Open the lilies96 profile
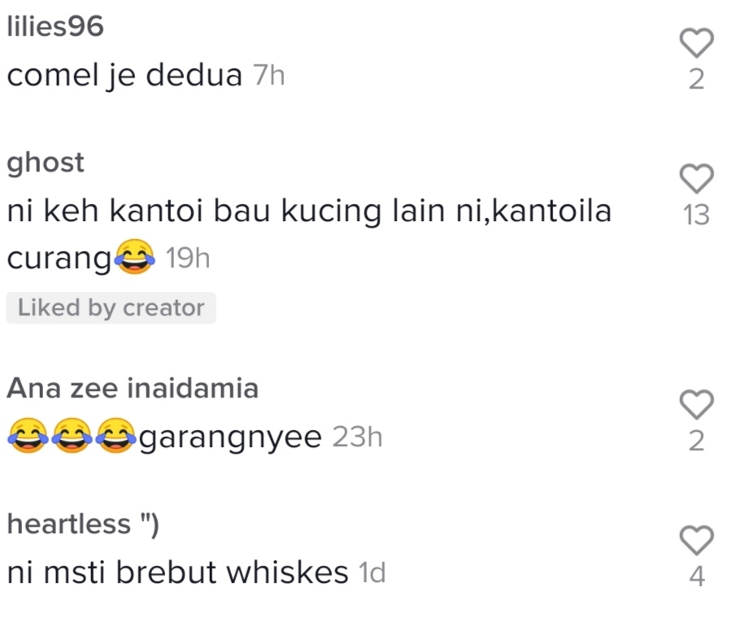This screenshot has height=630, width=732. 55,26
